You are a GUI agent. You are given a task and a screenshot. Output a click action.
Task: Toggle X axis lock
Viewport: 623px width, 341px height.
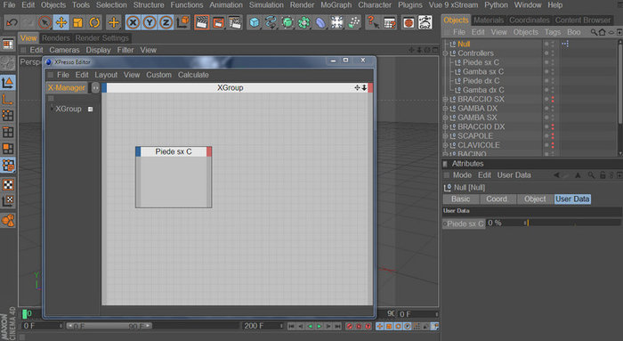click(x=133, y=22)
